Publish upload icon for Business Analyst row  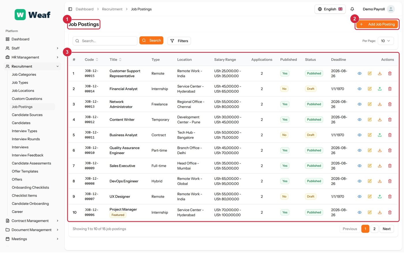pos(380,135)
